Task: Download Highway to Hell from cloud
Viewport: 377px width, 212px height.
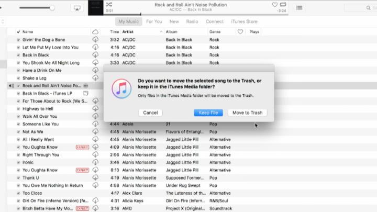Action: pos(95,109)
